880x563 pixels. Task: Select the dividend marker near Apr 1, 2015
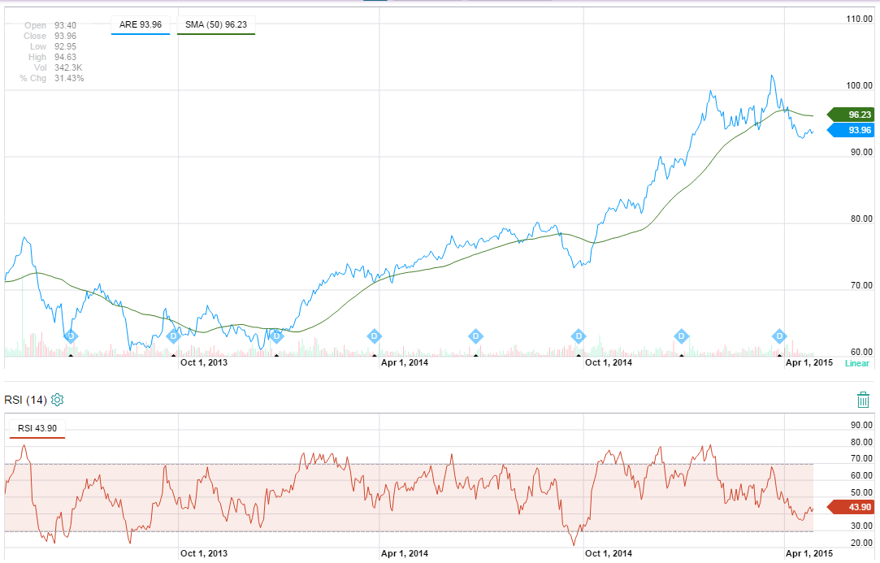click(x=780, y=336)
